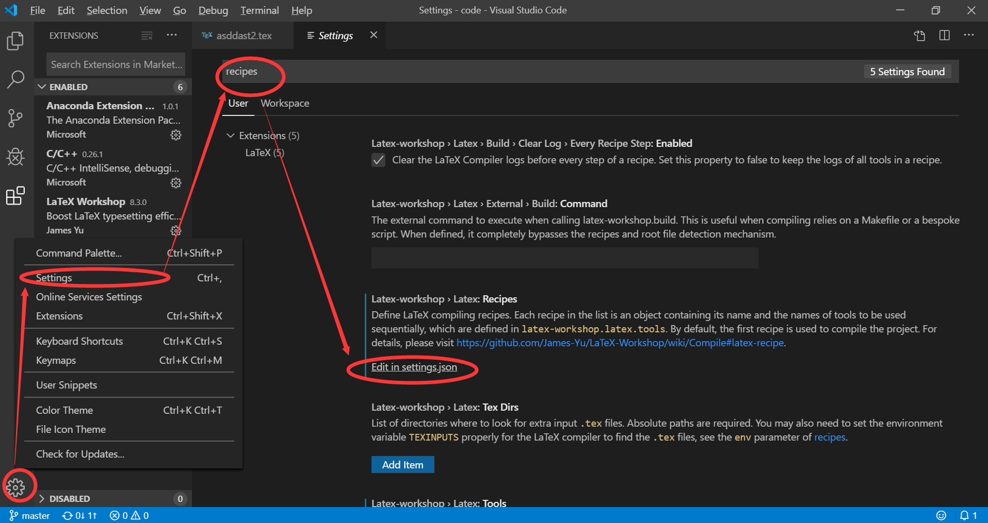Switch to the asddast2.tex tab
This screenshot has width=988, height=523.
(x=242, y=35)
